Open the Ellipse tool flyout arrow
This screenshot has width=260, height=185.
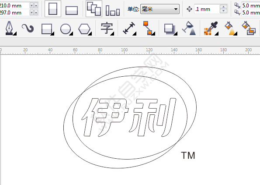coord(71,34)
